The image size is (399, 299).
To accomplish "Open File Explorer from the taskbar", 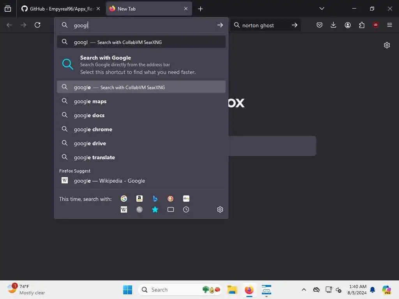I will click(232, 290).
